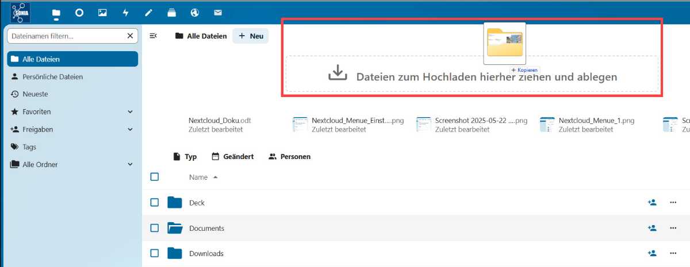
Task: Tick the select-all checkbox beside Name header
Action: (155, 177)
